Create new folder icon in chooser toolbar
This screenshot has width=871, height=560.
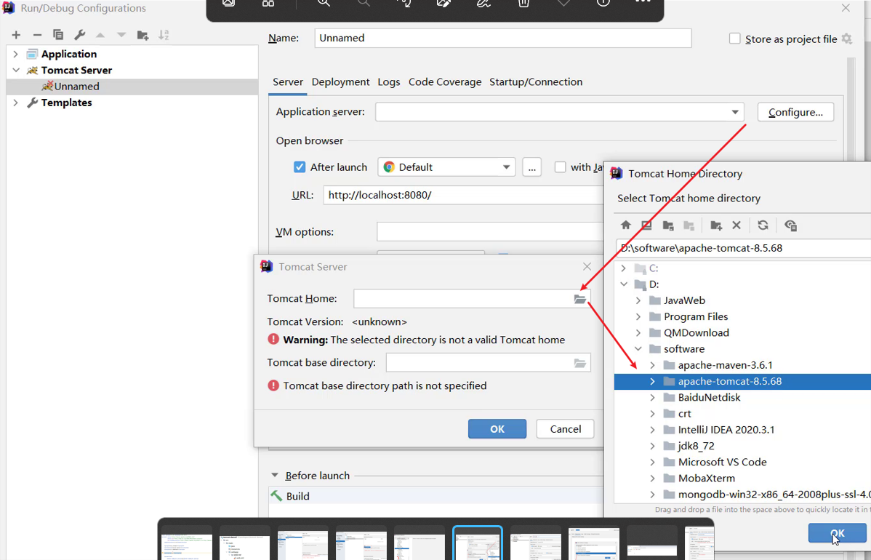click(x=716, y=225)
